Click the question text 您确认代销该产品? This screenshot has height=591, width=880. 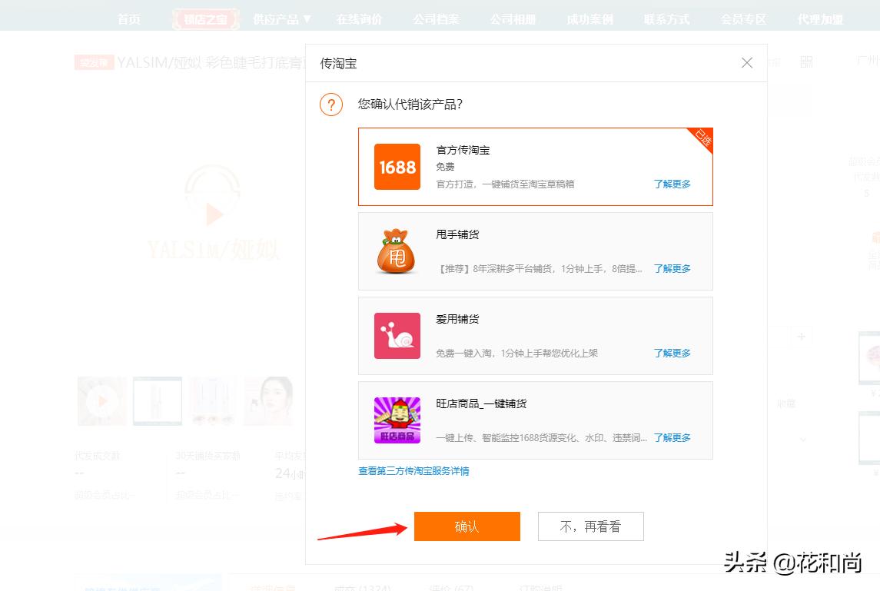(410, 105)
